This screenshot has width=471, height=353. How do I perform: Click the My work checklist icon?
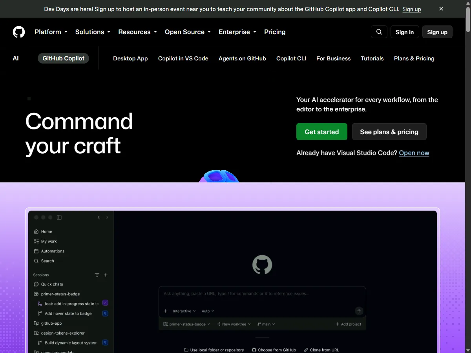[36, 241]
